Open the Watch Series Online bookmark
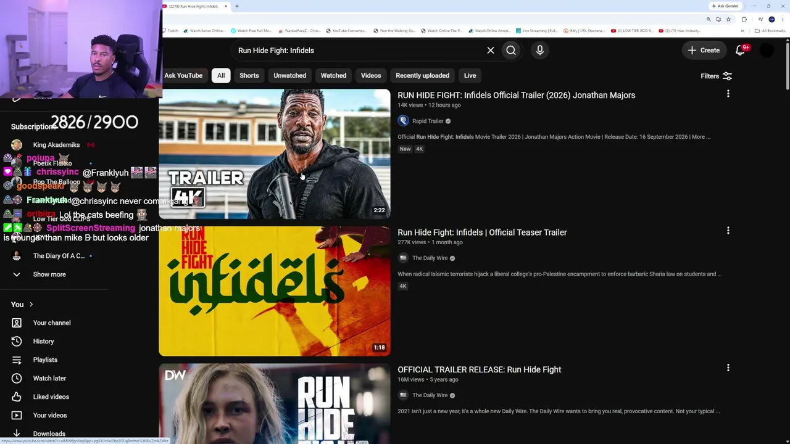This screenshot has height=444, width=790. point(204,31)
